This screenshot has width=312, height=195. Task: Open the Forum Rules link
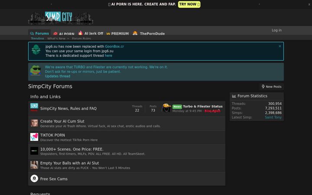tap(81, 39)
